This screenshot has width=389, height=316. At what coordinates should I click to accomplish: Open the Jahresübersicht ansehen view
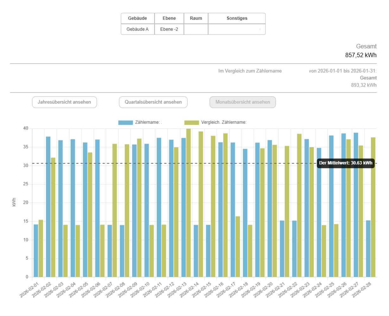pos(64,102)
